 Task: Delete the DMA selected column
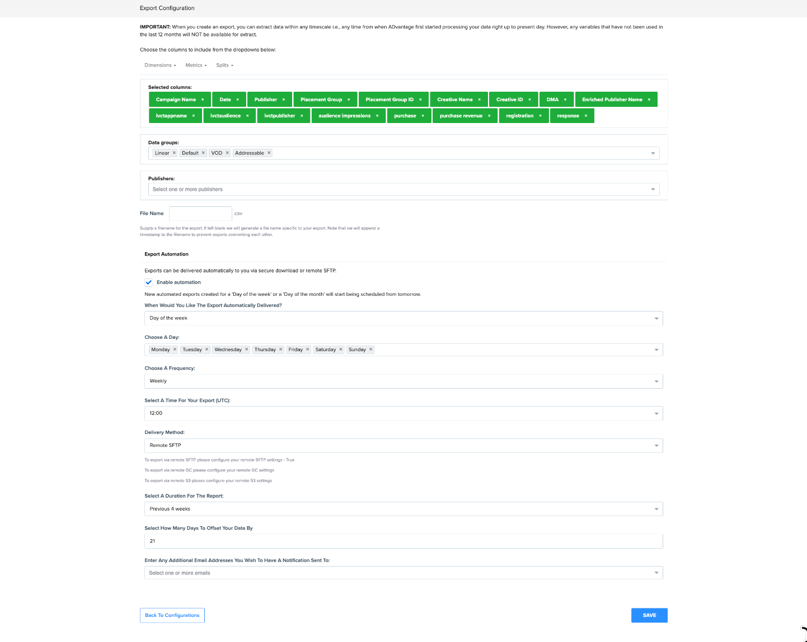(565, 100)
